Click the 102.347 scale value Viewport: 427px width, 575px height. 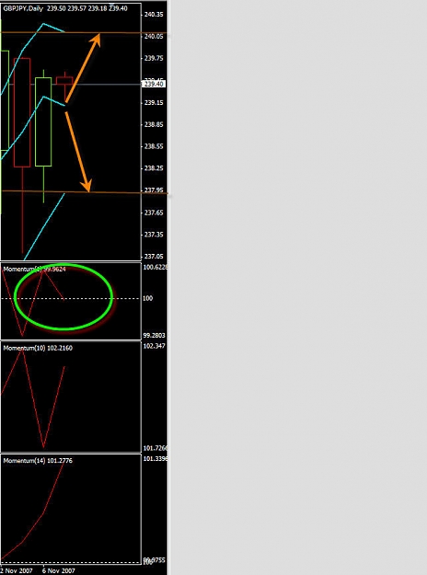154,346
